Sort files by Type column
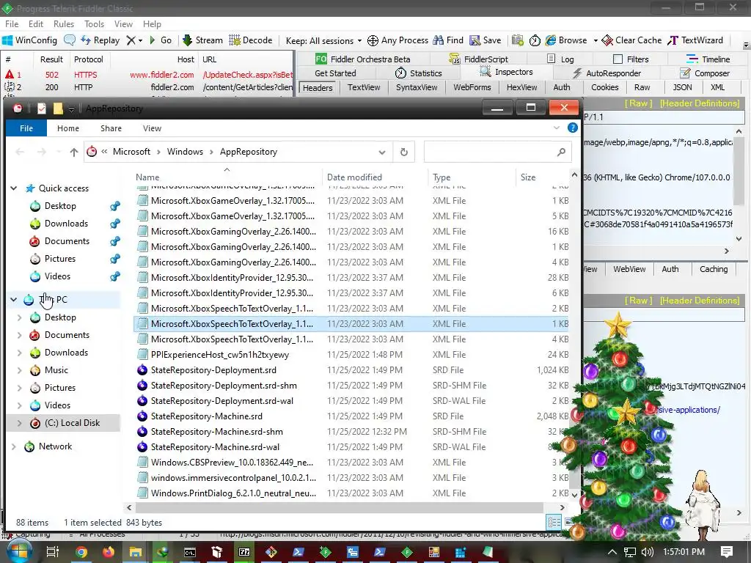 442,177
